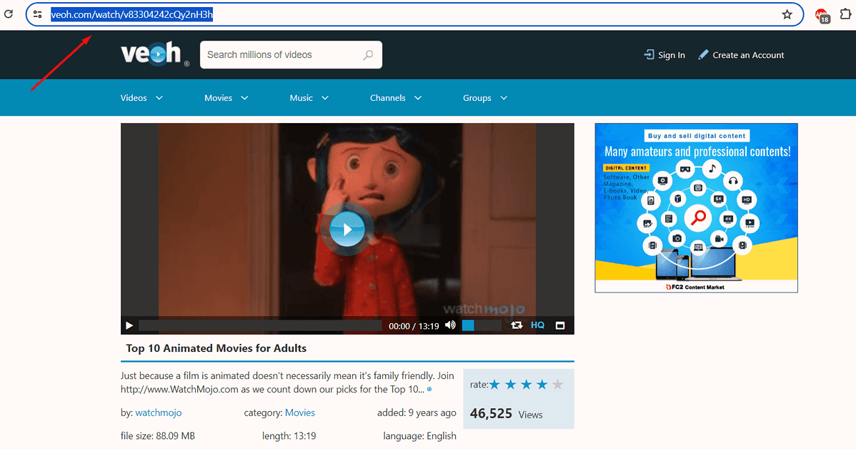This screenshot has width=856, height=449.
Task: Open the Channels dropdown
Action: tap(395, 97)
